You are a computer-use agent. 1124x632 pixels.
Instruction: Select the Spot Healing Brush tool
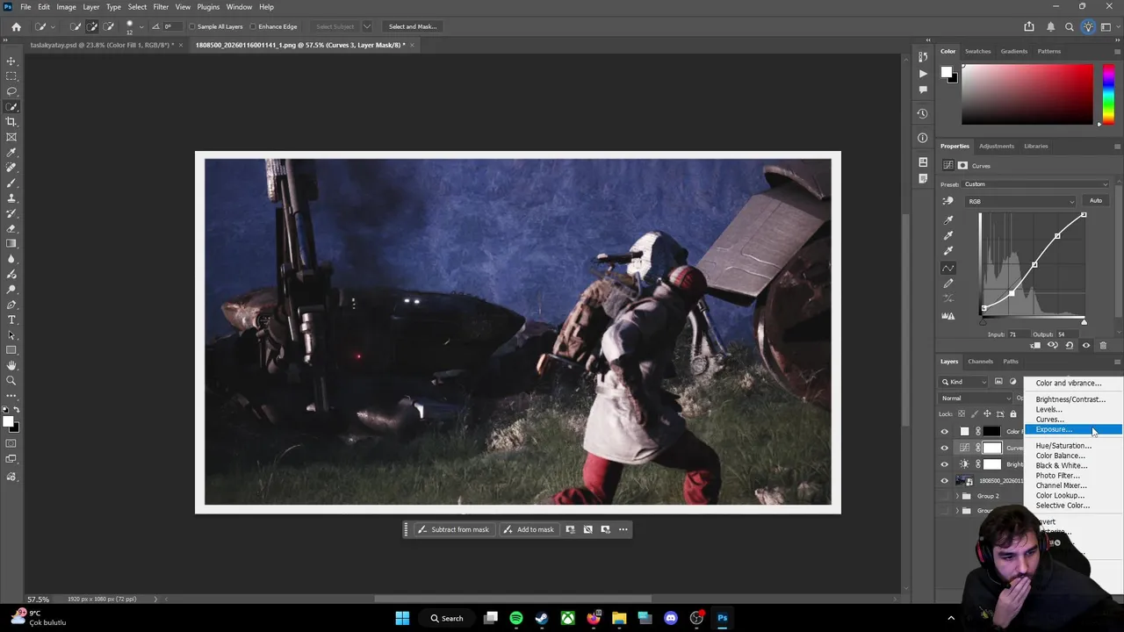[x=11, y=168]
